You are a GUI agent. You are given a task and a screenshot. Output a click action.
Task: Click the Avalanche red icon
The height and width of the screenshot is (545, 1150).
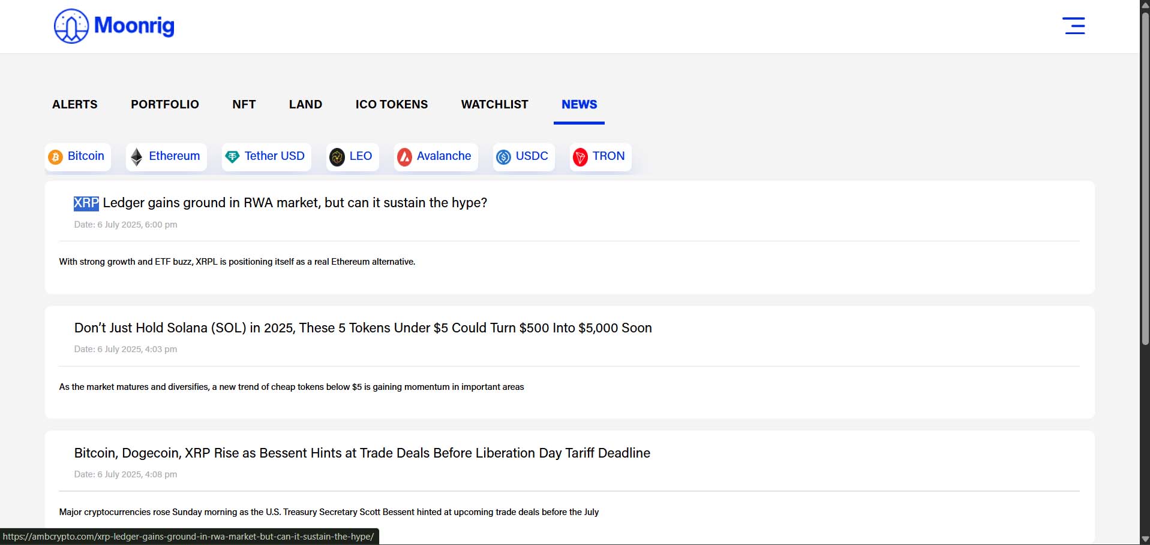click(x=404, y=157)
